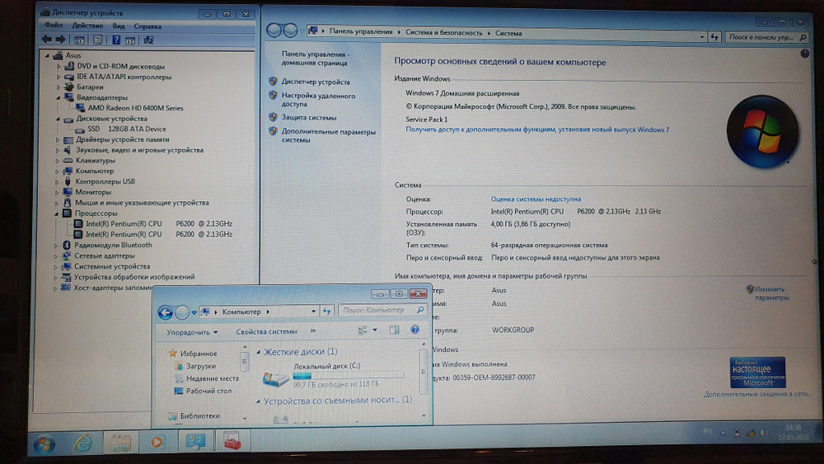Select Рабочий стол in explorer sidebar
This screenshot has width=824, height=464.
(x=208, y=391)
